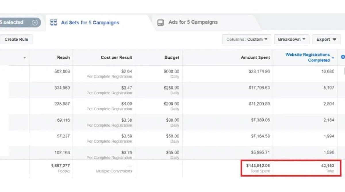Click the Ads tab rectangle icon

(161, 22)
